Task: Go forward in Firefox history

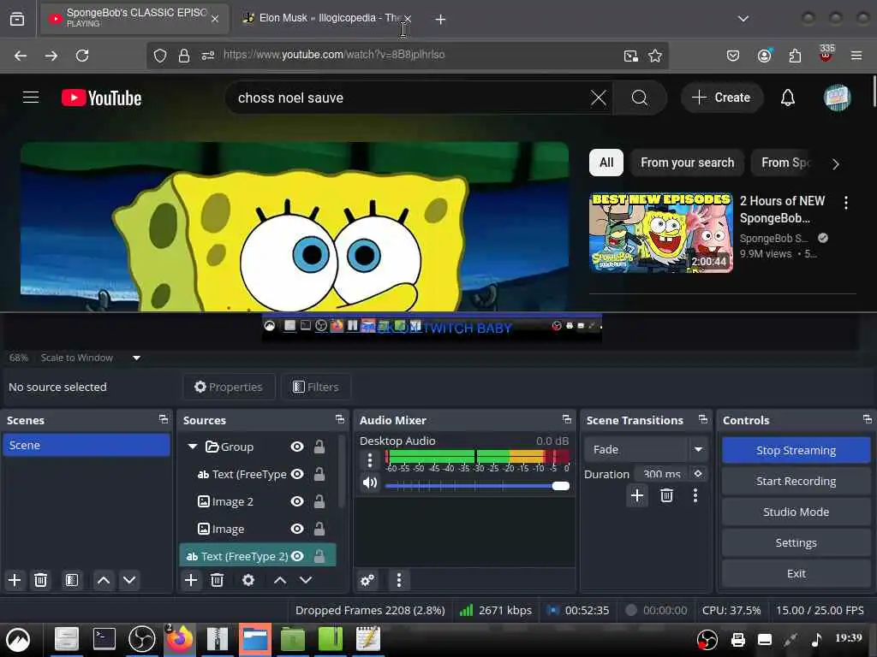Action: tap(51, 56)
